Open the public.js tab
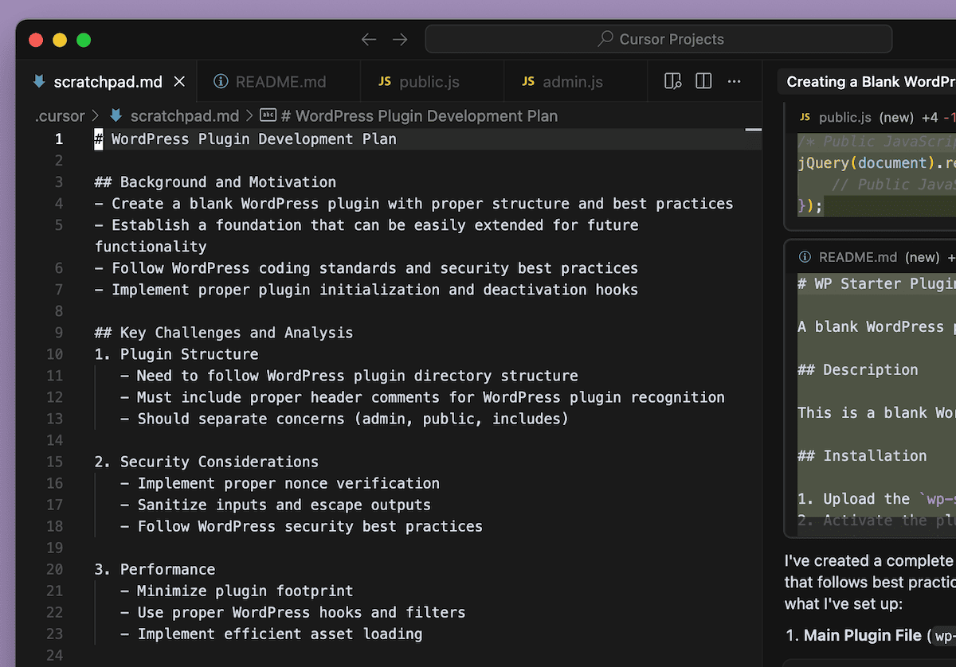Screen dimensions: 956x667 [429, 81]
